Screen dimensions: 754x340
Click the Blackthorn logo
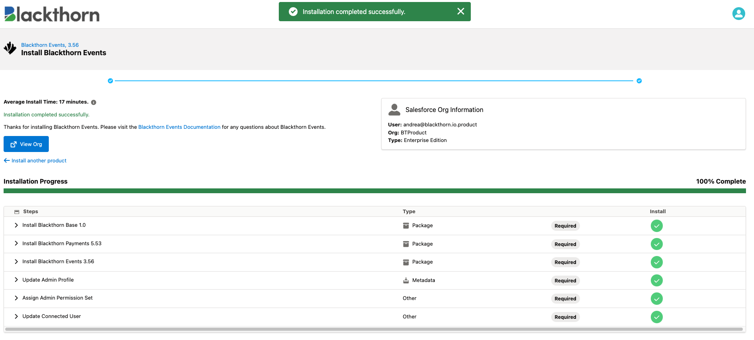(52, 14)
